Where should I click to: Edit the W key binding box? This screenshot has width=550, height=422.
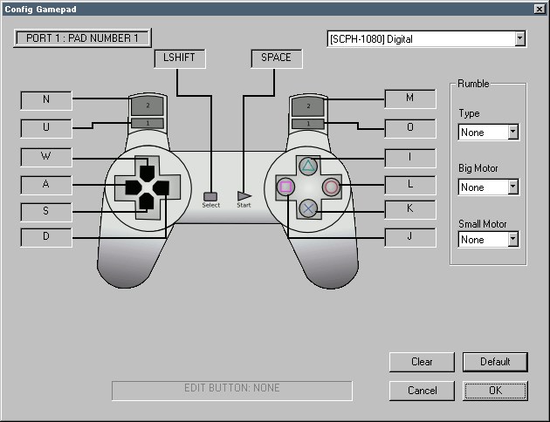(x=46, y=157)
